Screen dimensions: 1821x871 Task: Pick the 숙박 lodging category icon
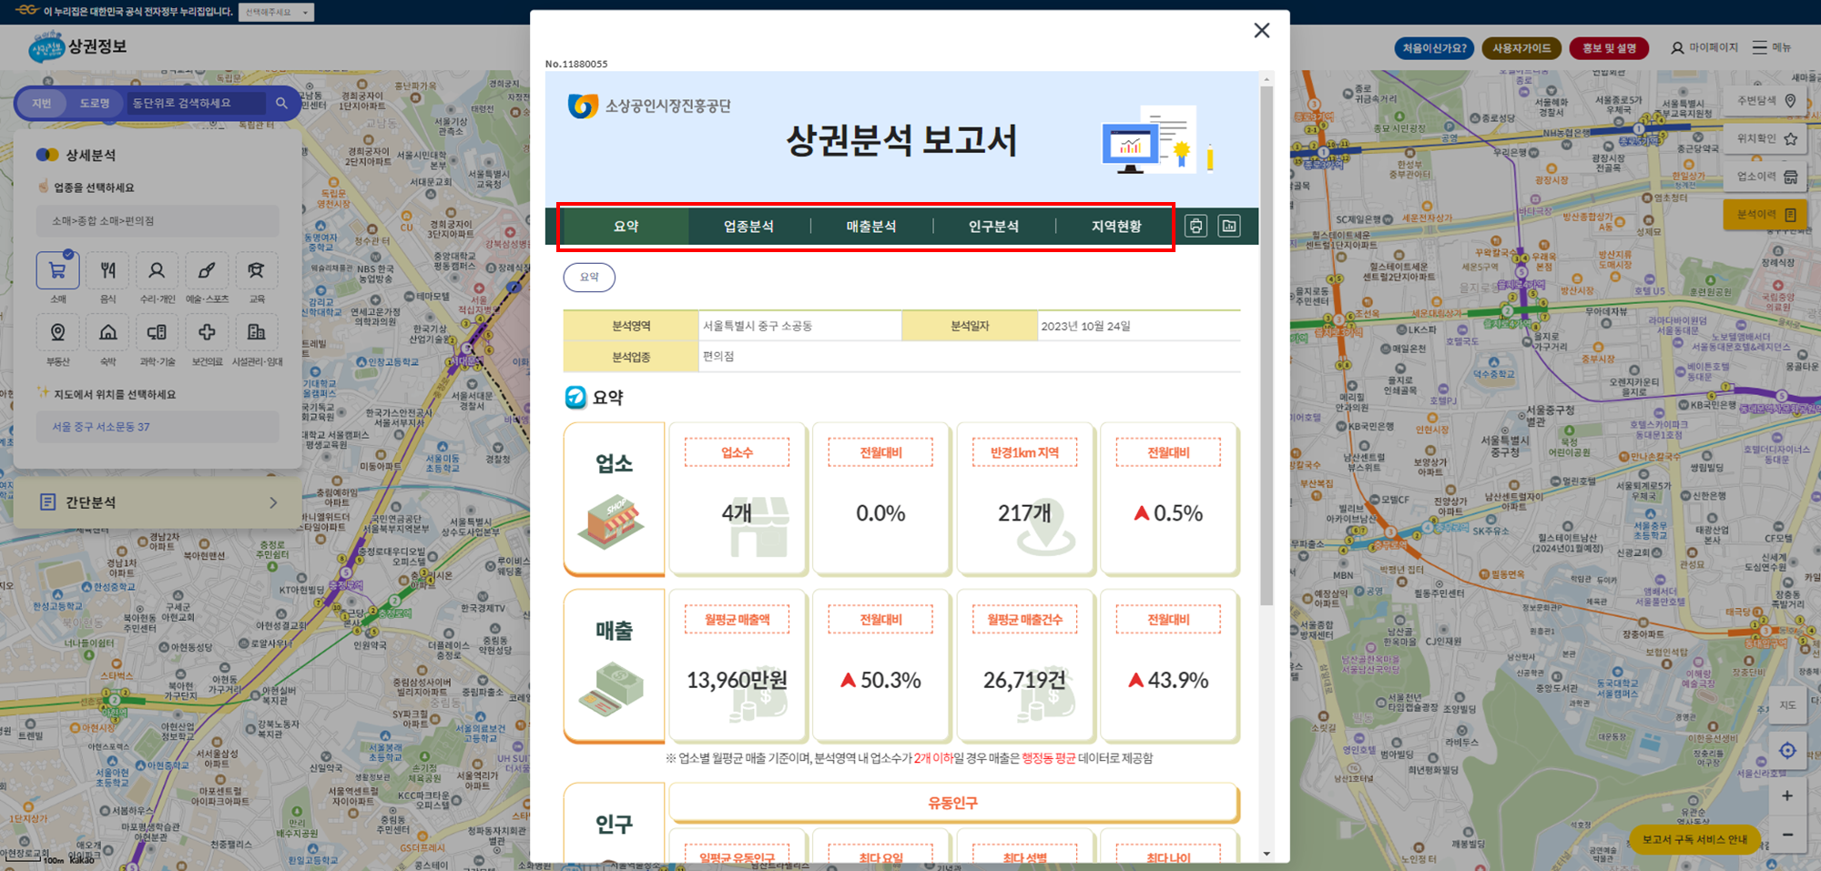[x=107, y=333]
